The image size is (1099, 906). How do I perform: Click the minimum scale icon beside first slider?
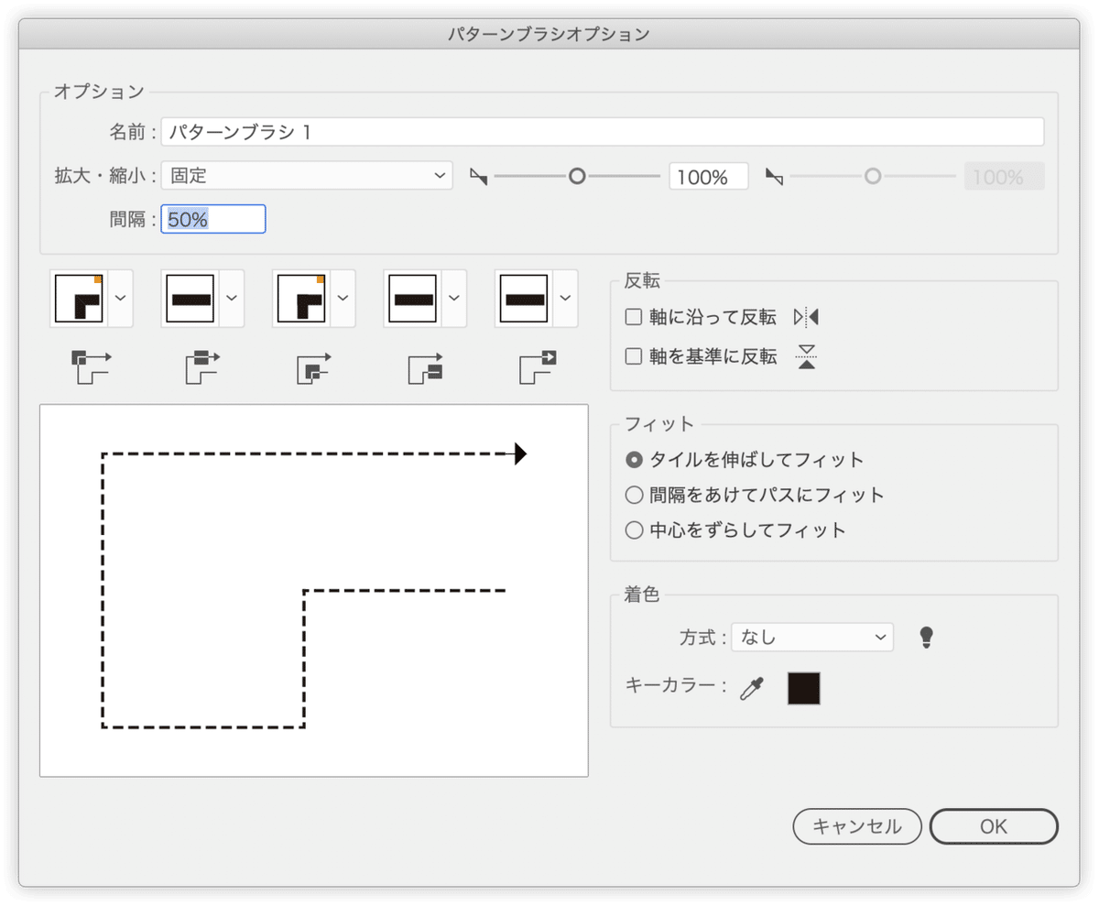pyautogui.click(x=479, y=176)
